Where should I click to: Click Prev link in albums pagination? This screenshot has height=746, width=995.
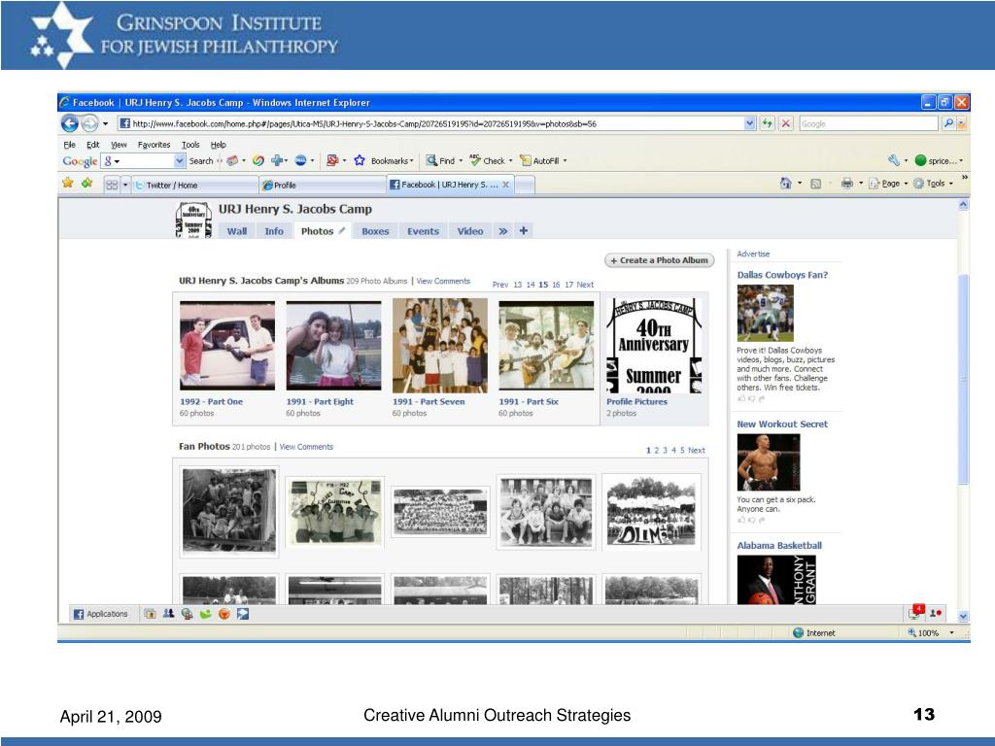click(x=500, y=285)
